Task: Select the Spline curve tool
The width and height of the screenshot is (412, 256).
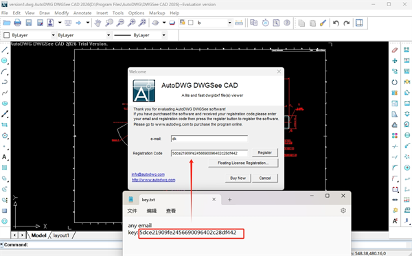Action: coord(5,93)
